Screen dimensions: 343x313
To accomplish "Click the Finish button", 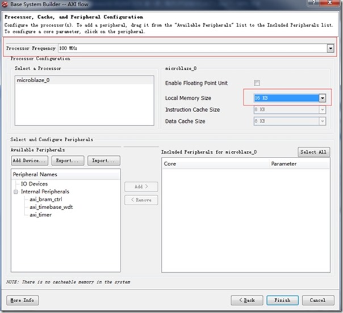I will [282, 301].
